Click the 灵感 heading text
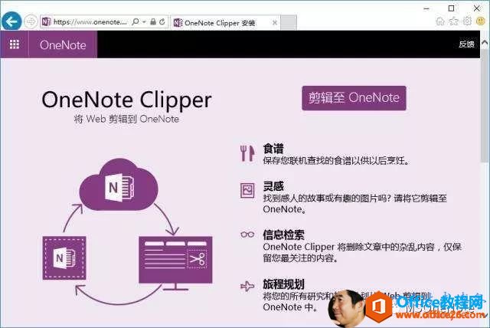Screen dimensions: 490x328 pyautogui.click(x=273, y=186)
